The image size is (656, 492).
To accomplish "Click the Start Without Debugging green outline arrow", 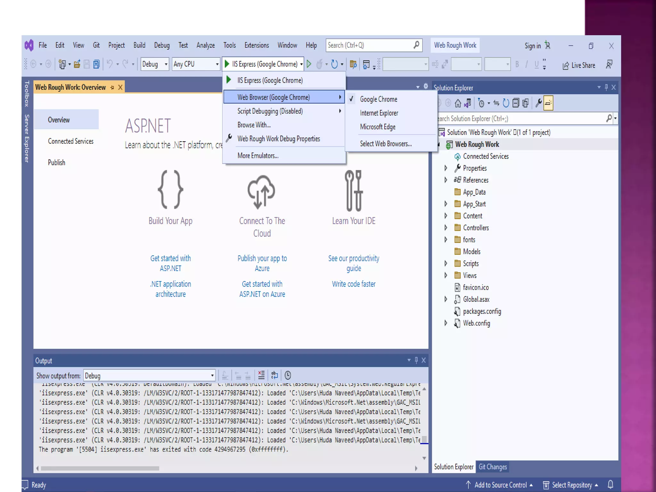I will (309, 64).
